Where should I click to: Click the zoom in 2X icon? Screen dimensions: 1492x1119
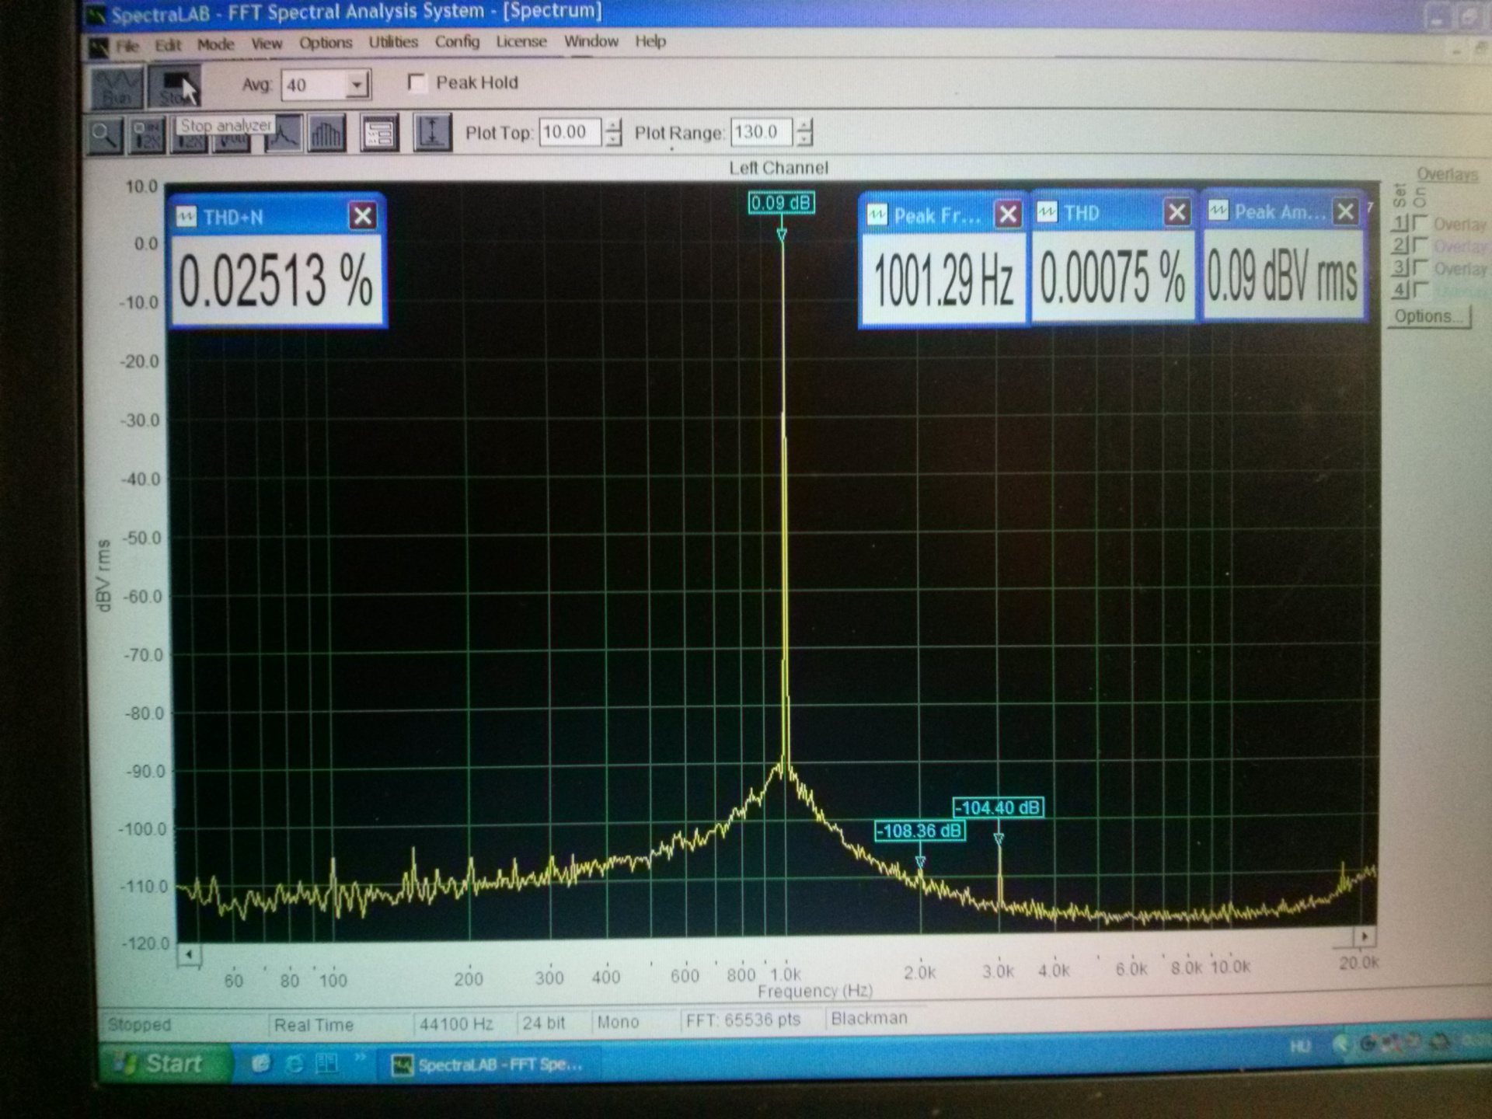(x=147, y=135)
